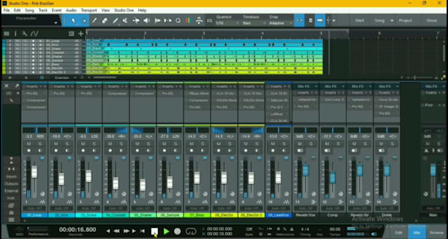
Task: Solo channel 1 in mixer
Action: (x=40, y=144)
